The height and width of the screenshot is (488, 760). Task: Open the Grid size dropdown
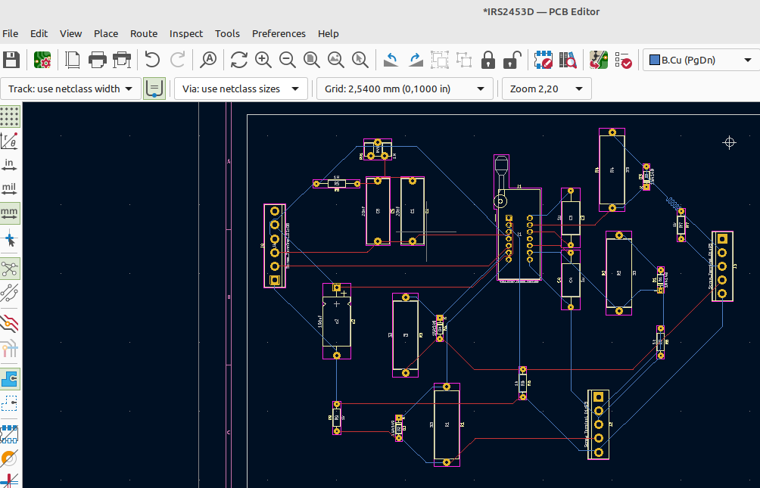pyautogui.click(x=405, y=89)
